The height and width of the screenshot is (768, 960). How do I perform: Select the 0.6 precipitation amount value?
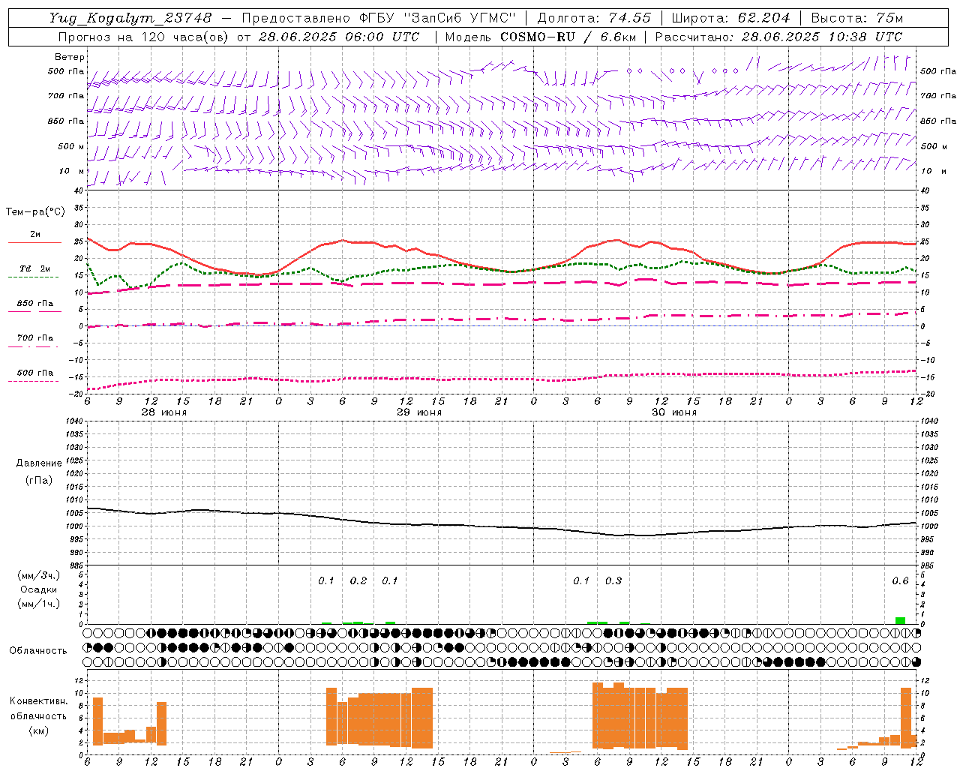tap(900, 580)
